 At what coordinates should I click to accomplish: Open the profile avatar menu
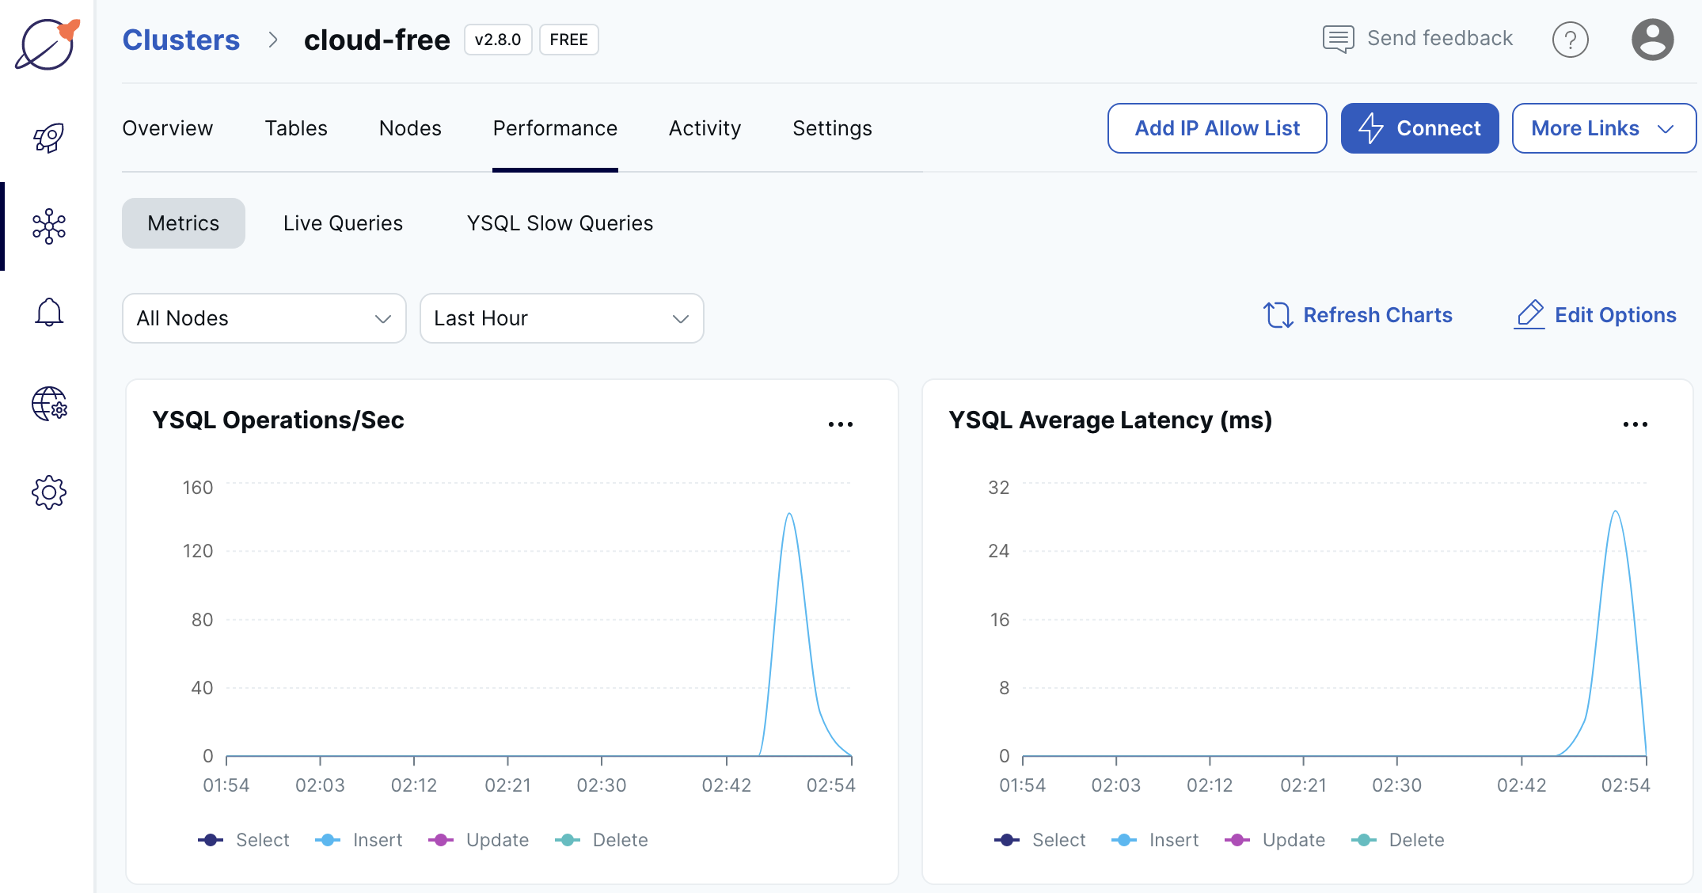click(1652, 39)
